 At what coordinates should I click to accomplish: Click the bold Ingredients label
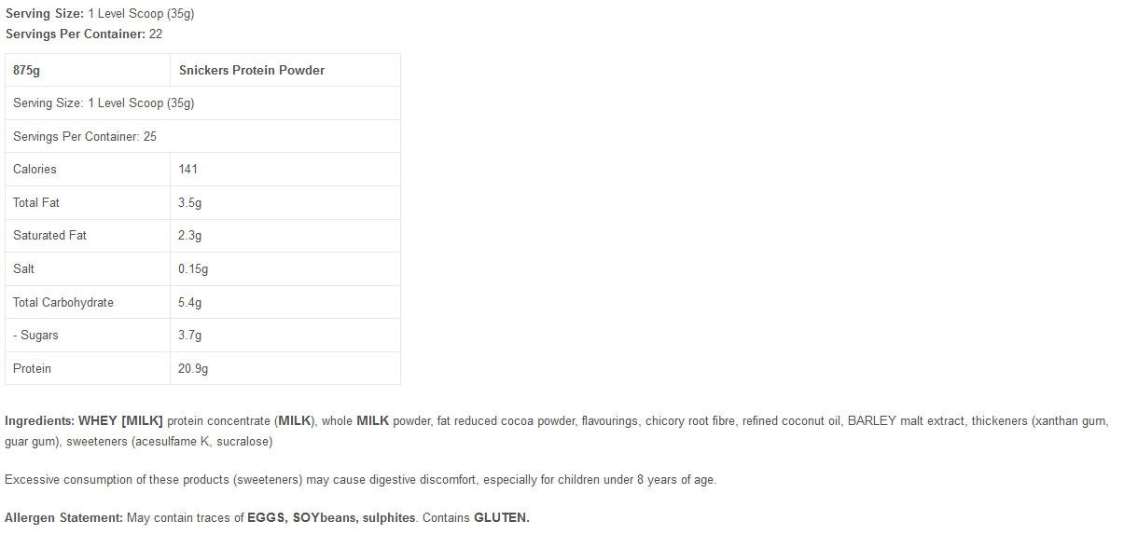(39, 420)
